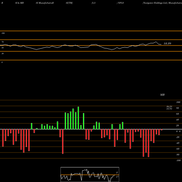182x182 pixels.
Task: Click the '(5,5' parameter text in header
Action: 94,3
